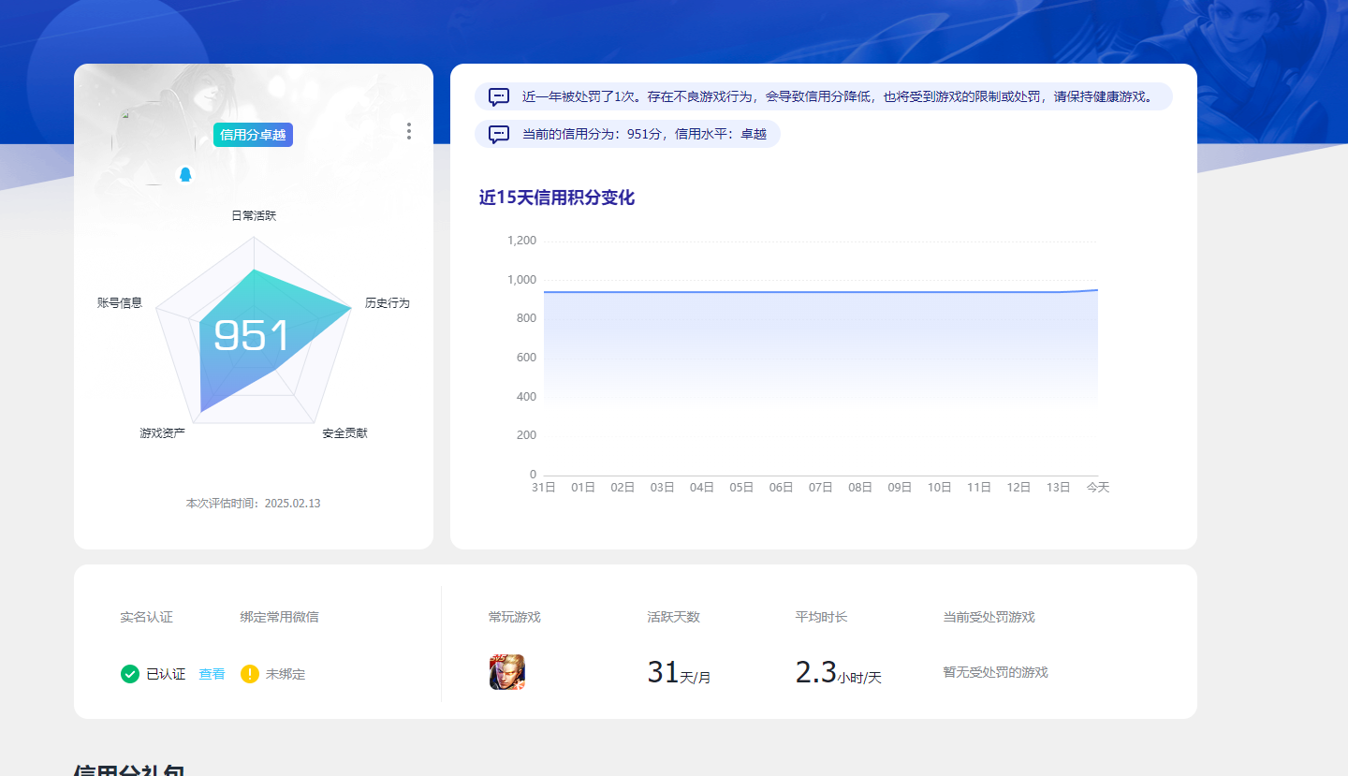The width and height of the screenshot is (1348, 776).
Task: Click the 活跃天数 heading
Action: coord(673,617)
